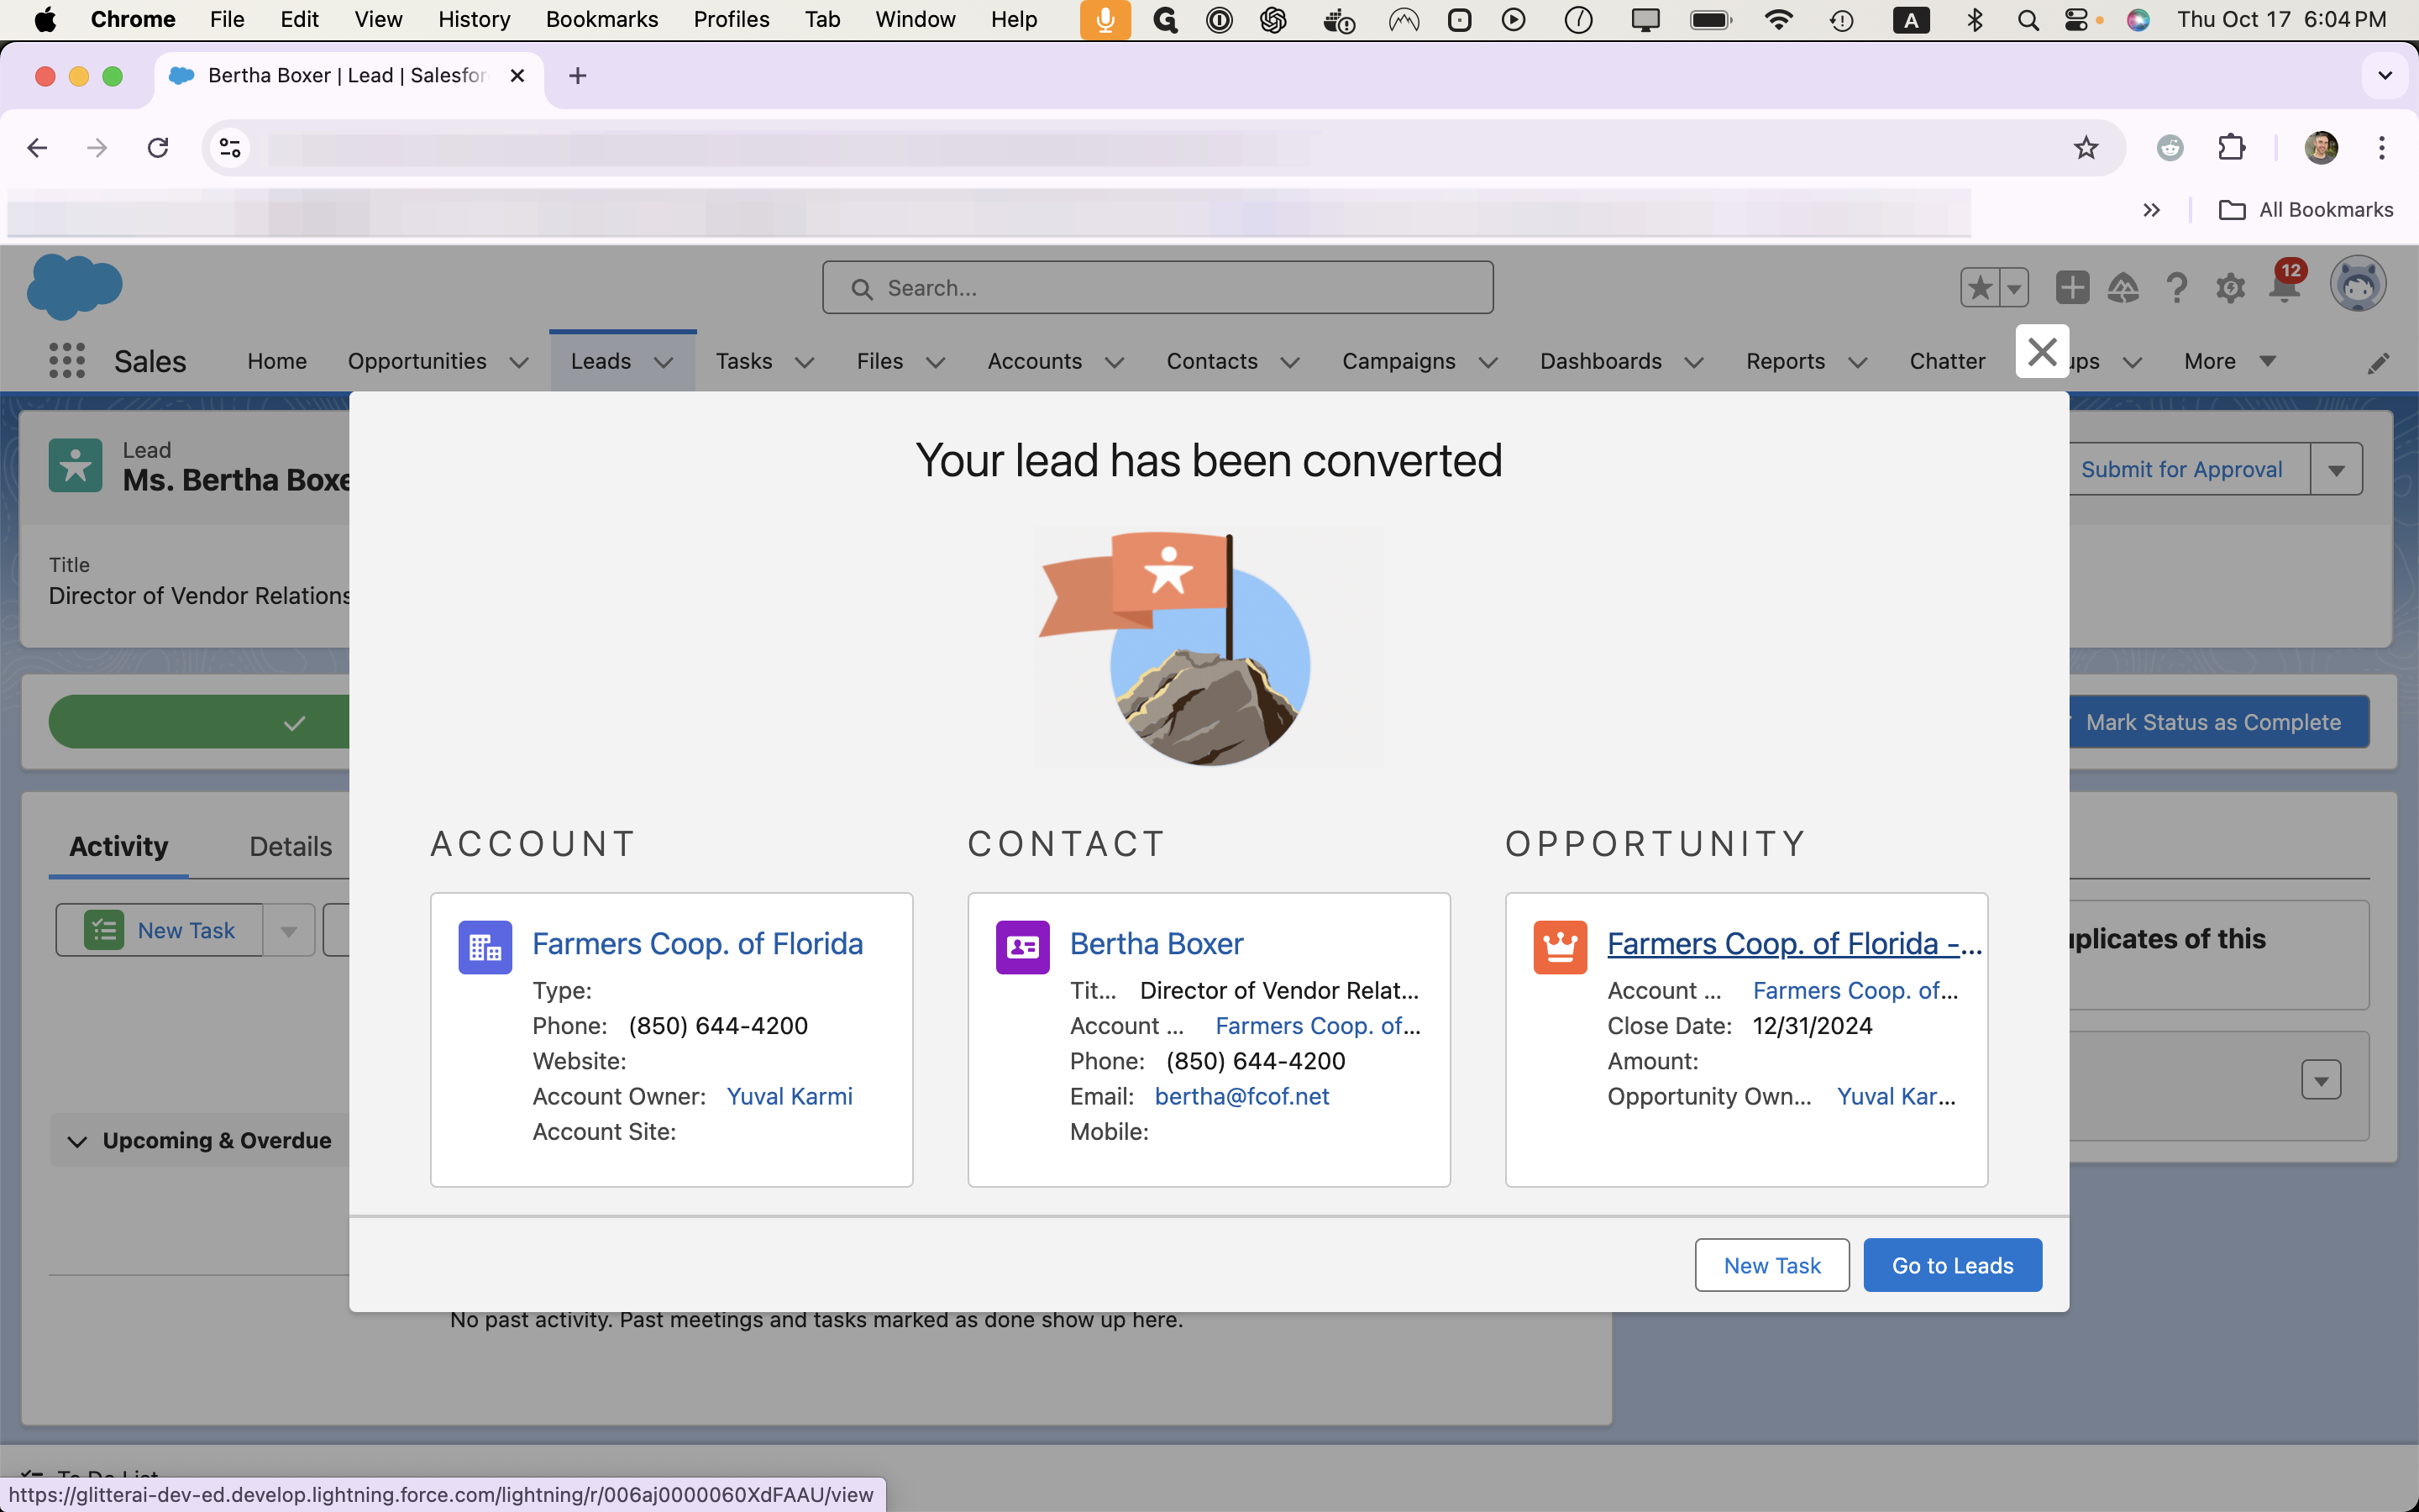Click the bertha@fcof.net email link
Viewport: 2419px width, 1512px height.
(x=1241, y=1096)
